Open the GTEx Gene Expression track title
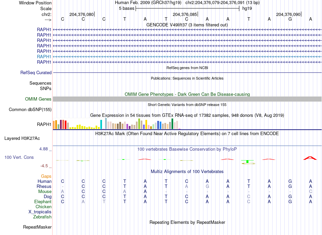Viewport: 322px width, 235px height. [187, 115]
